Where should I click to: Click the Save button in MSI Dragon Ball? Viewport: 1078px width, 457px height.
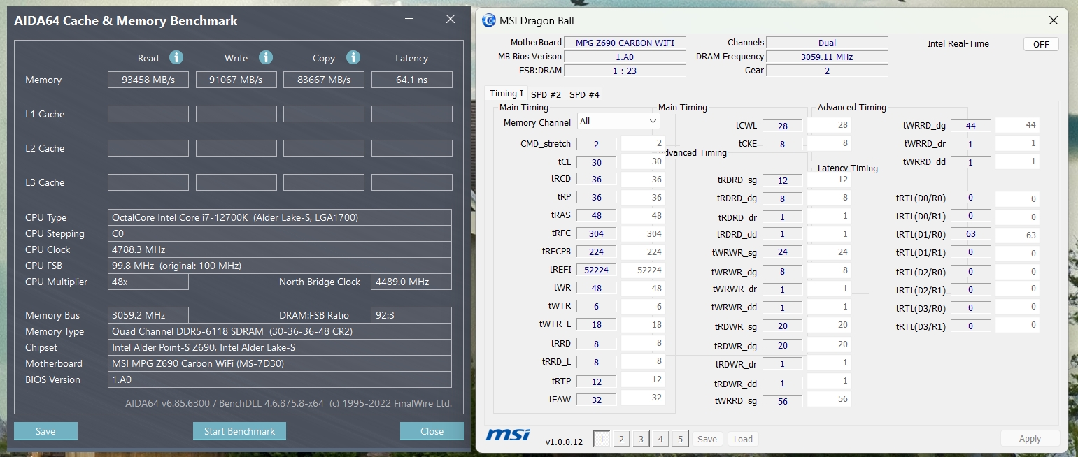coord(707,439)
